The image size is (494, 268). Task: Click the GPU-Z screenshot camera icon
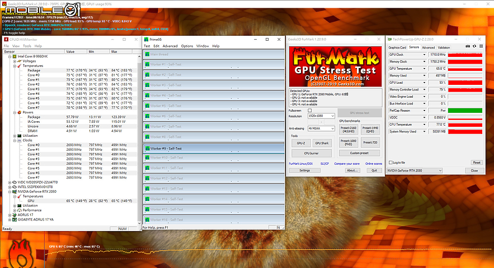point(468,46)
